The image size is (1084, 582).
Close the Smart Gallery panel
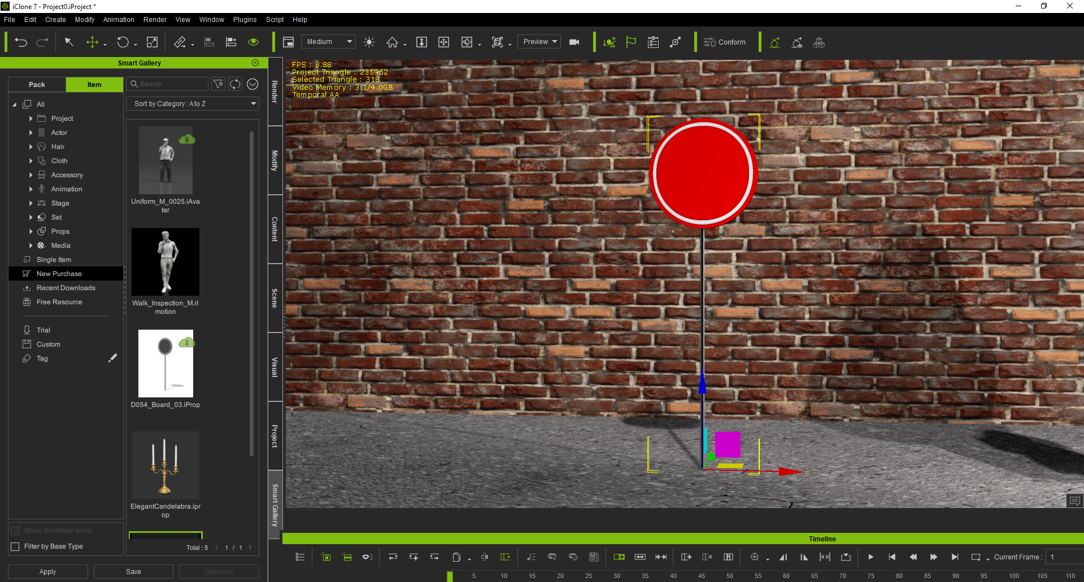pyautogui.click(x=255, y=63)
